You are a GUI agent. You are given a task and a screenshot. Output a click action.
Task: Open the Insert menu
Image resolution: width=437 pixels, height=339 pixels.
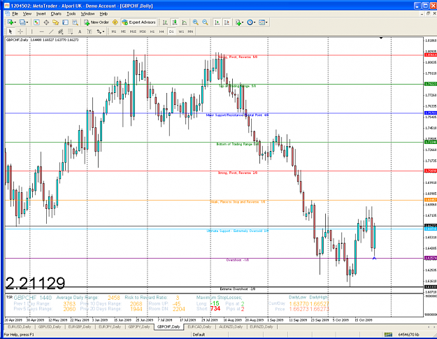[41, 14]
